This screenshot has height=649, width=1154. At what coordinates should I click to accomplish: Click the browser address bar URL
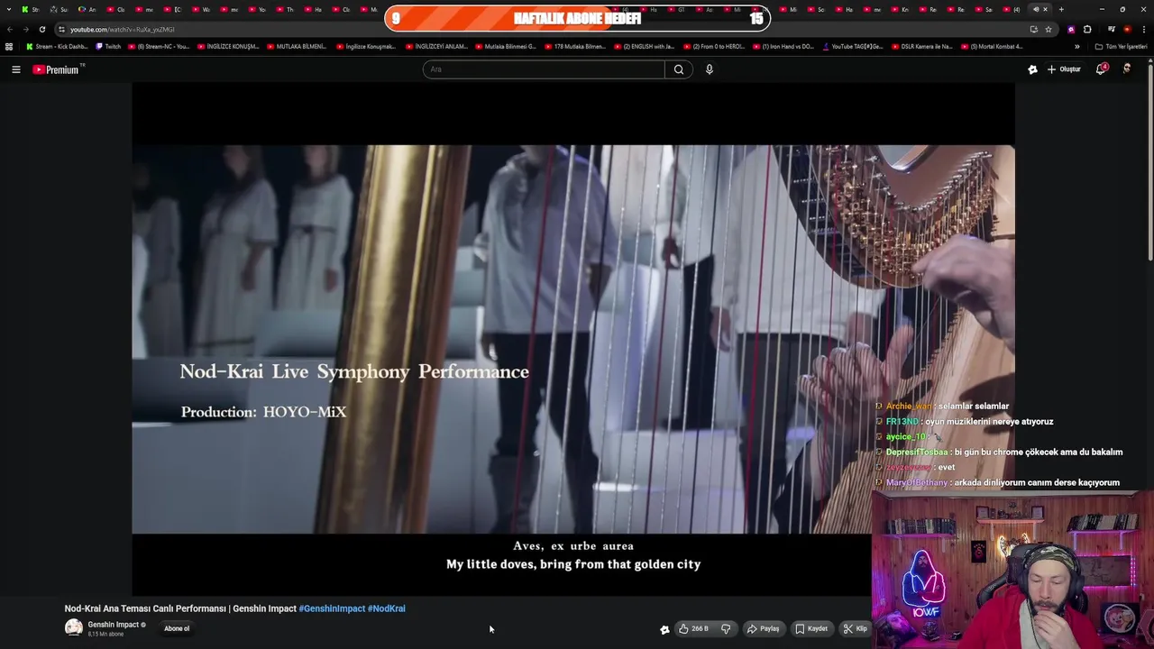point(123,29)
